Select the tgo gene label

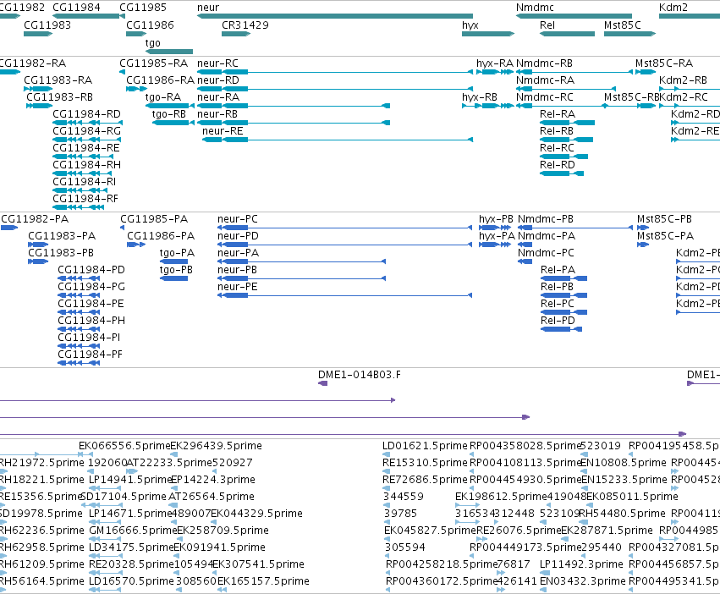tap(153, 43)
